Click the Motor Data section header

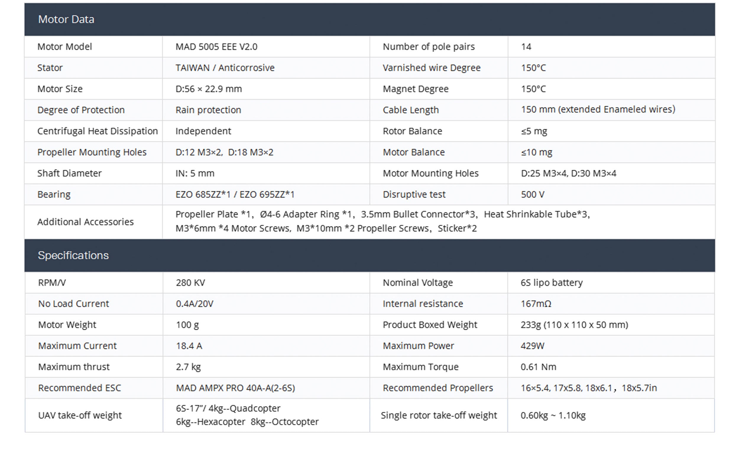pyautogui.click(x=66, y=20)
